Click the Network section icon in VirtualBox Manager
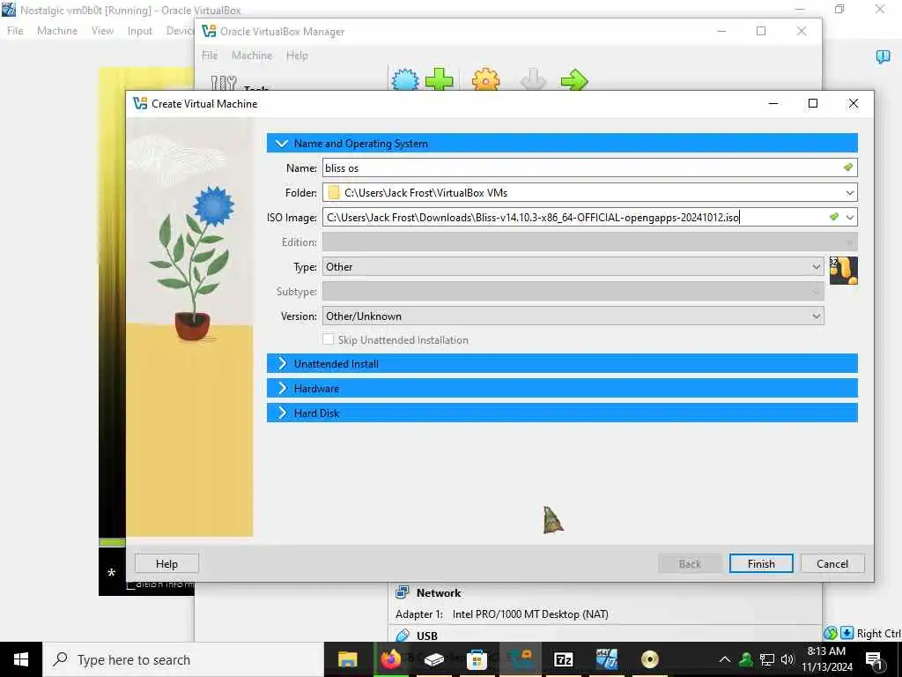902x677 pixels. click(402, 592)
